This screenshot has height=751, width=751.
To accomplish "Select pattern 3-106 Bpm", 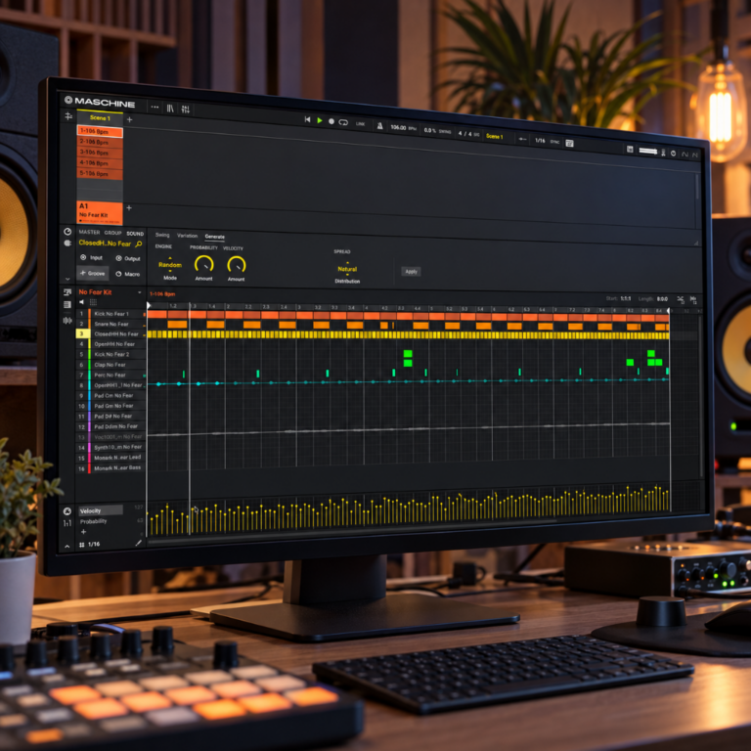I will 100,153.
